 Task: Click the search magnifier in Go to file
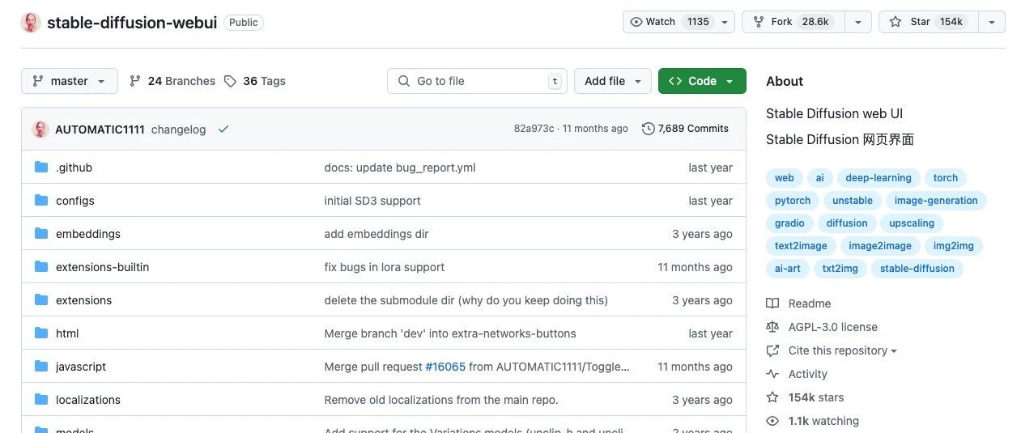pos(404,81)
